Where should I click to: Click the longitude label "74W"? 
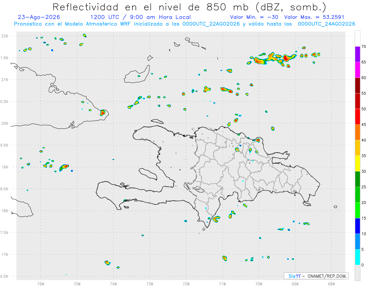coord(113,284)
